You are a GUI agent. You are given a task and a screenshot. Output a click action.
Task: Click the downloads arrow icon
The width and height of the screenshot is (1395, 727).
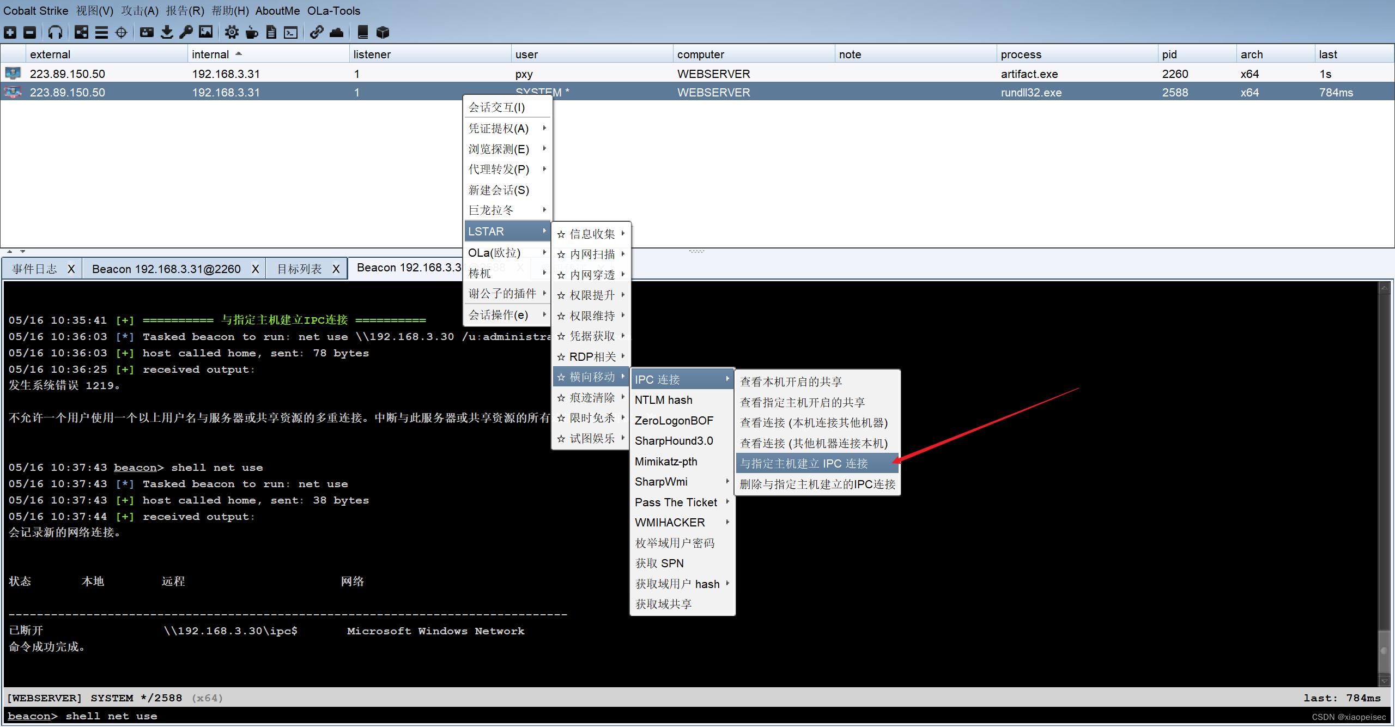click(167, 33)
